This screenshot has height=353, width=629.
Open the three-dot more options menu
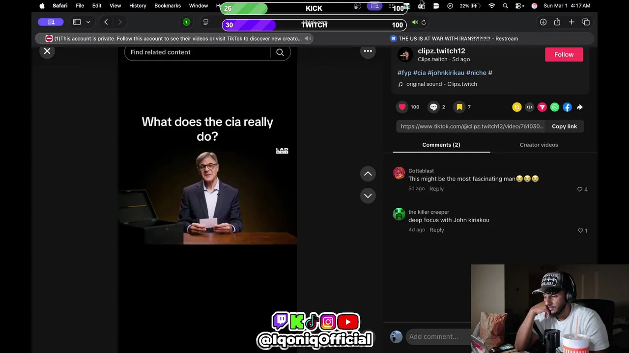368,51
